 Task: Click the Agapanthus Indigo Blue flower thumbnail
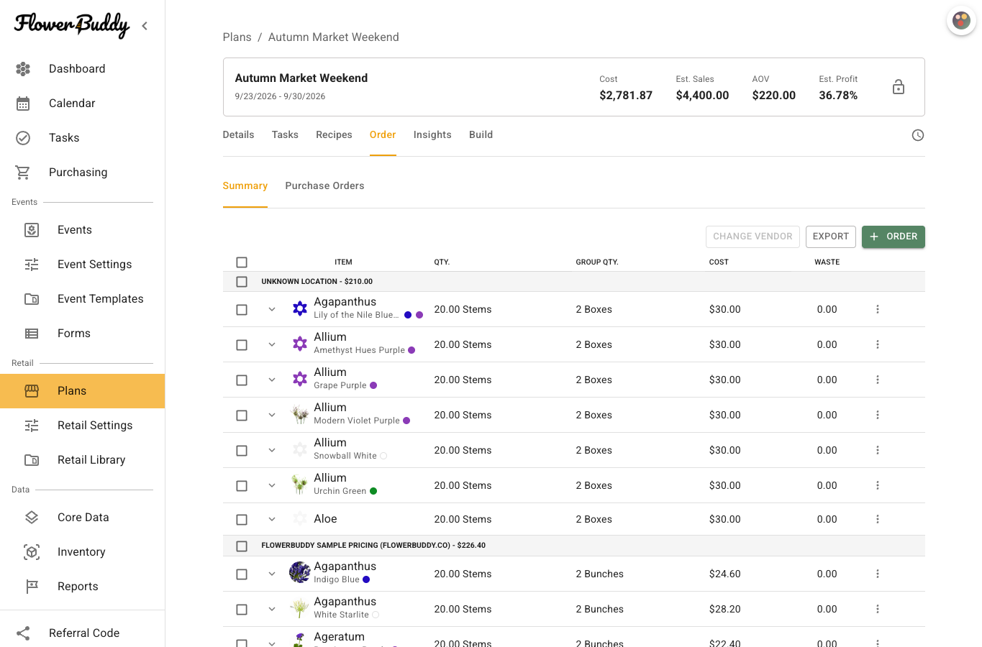(299, 573)
